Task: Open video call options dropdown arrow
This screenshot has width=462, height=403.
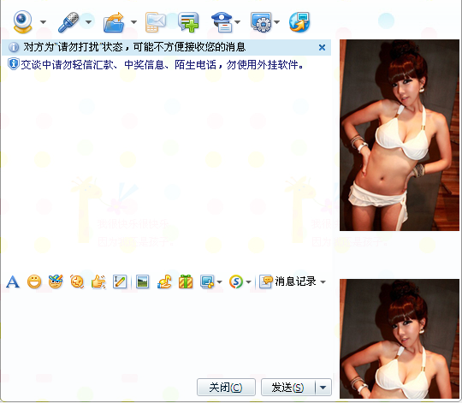Action: pos(43,22)
